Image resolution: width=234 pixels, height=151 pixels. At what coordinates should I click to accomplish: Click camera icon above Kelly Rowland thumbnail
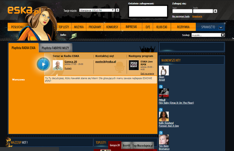tap(161, 109)
